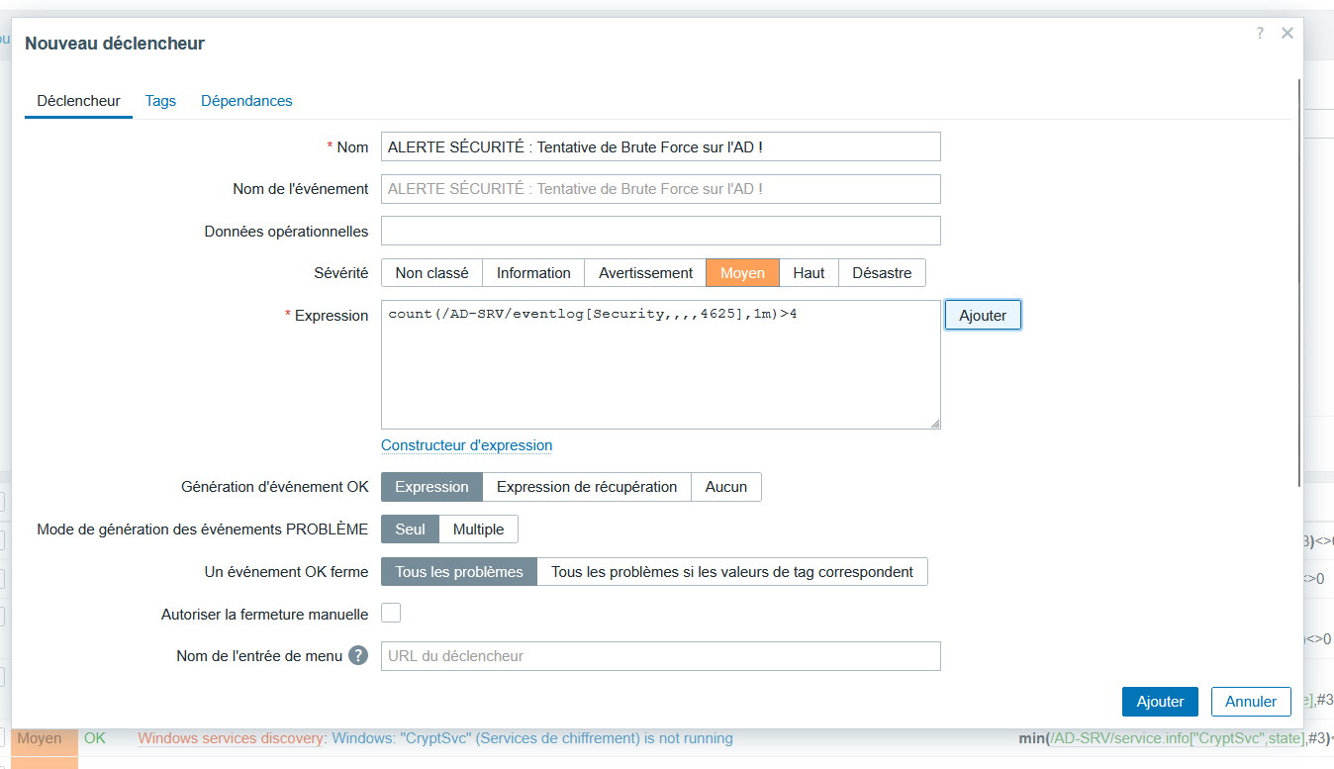Cancel the trigger with Annuler

point(1251,702)
